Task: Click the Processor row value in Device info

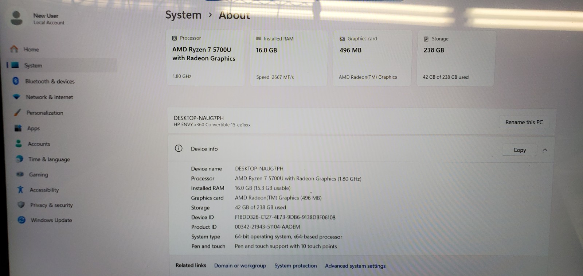Action: (298, 179)
